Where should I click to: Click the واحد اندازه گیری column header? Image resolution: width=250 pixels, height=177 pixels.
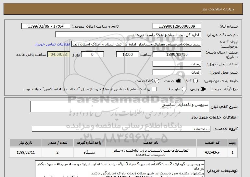click(89, 143)
